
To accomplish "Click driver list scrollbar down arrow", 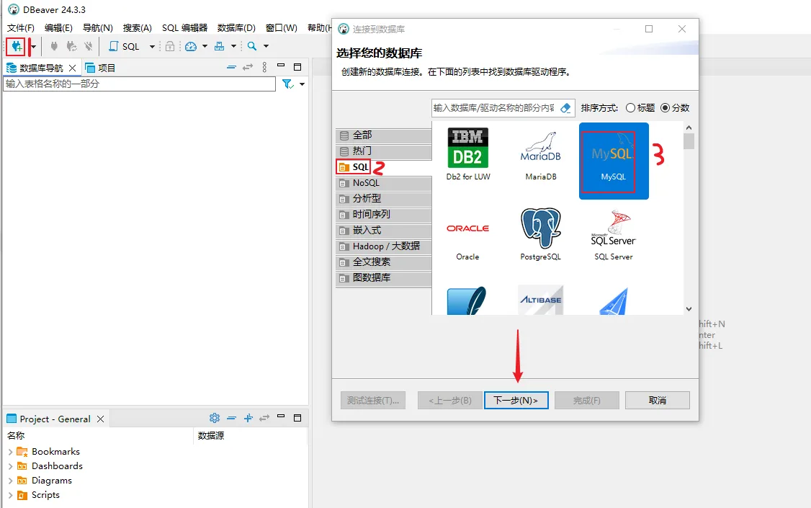I will [689, 309].
